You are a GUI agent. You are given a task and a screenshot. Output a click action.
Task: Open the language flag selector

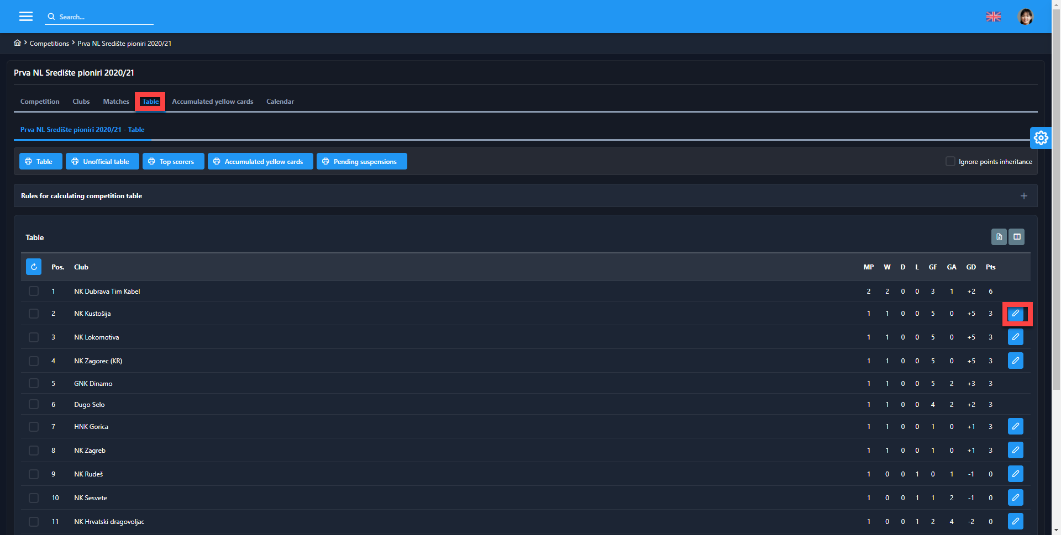pyautogui.click(x=994, y=17)
